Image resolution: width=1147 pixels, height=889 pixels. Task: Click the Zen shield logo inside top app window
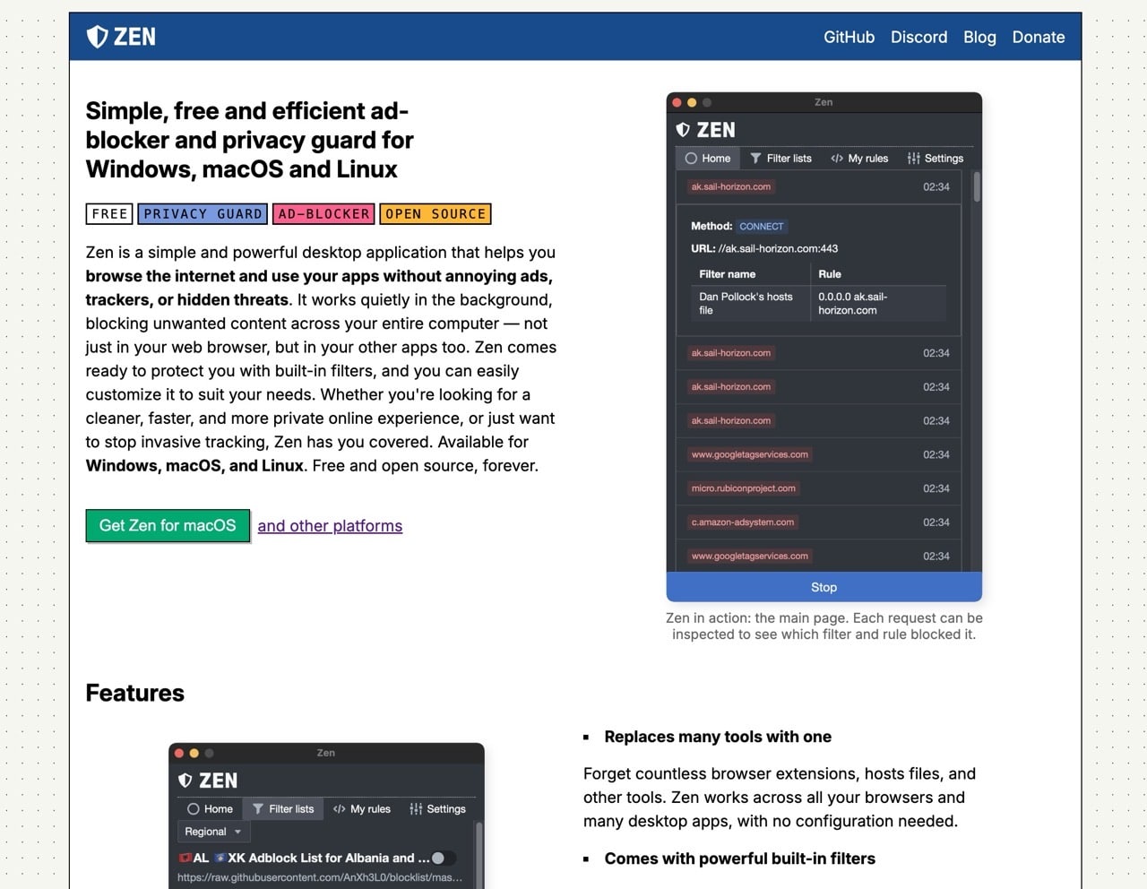pos(683,130)
